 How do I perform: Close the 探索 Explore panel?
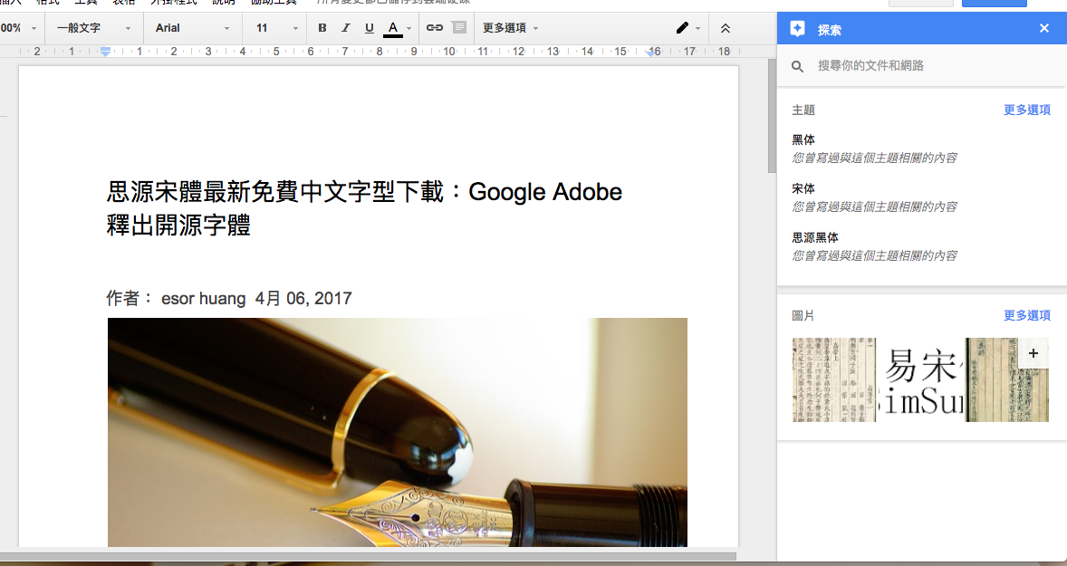tap(1043, 29)
